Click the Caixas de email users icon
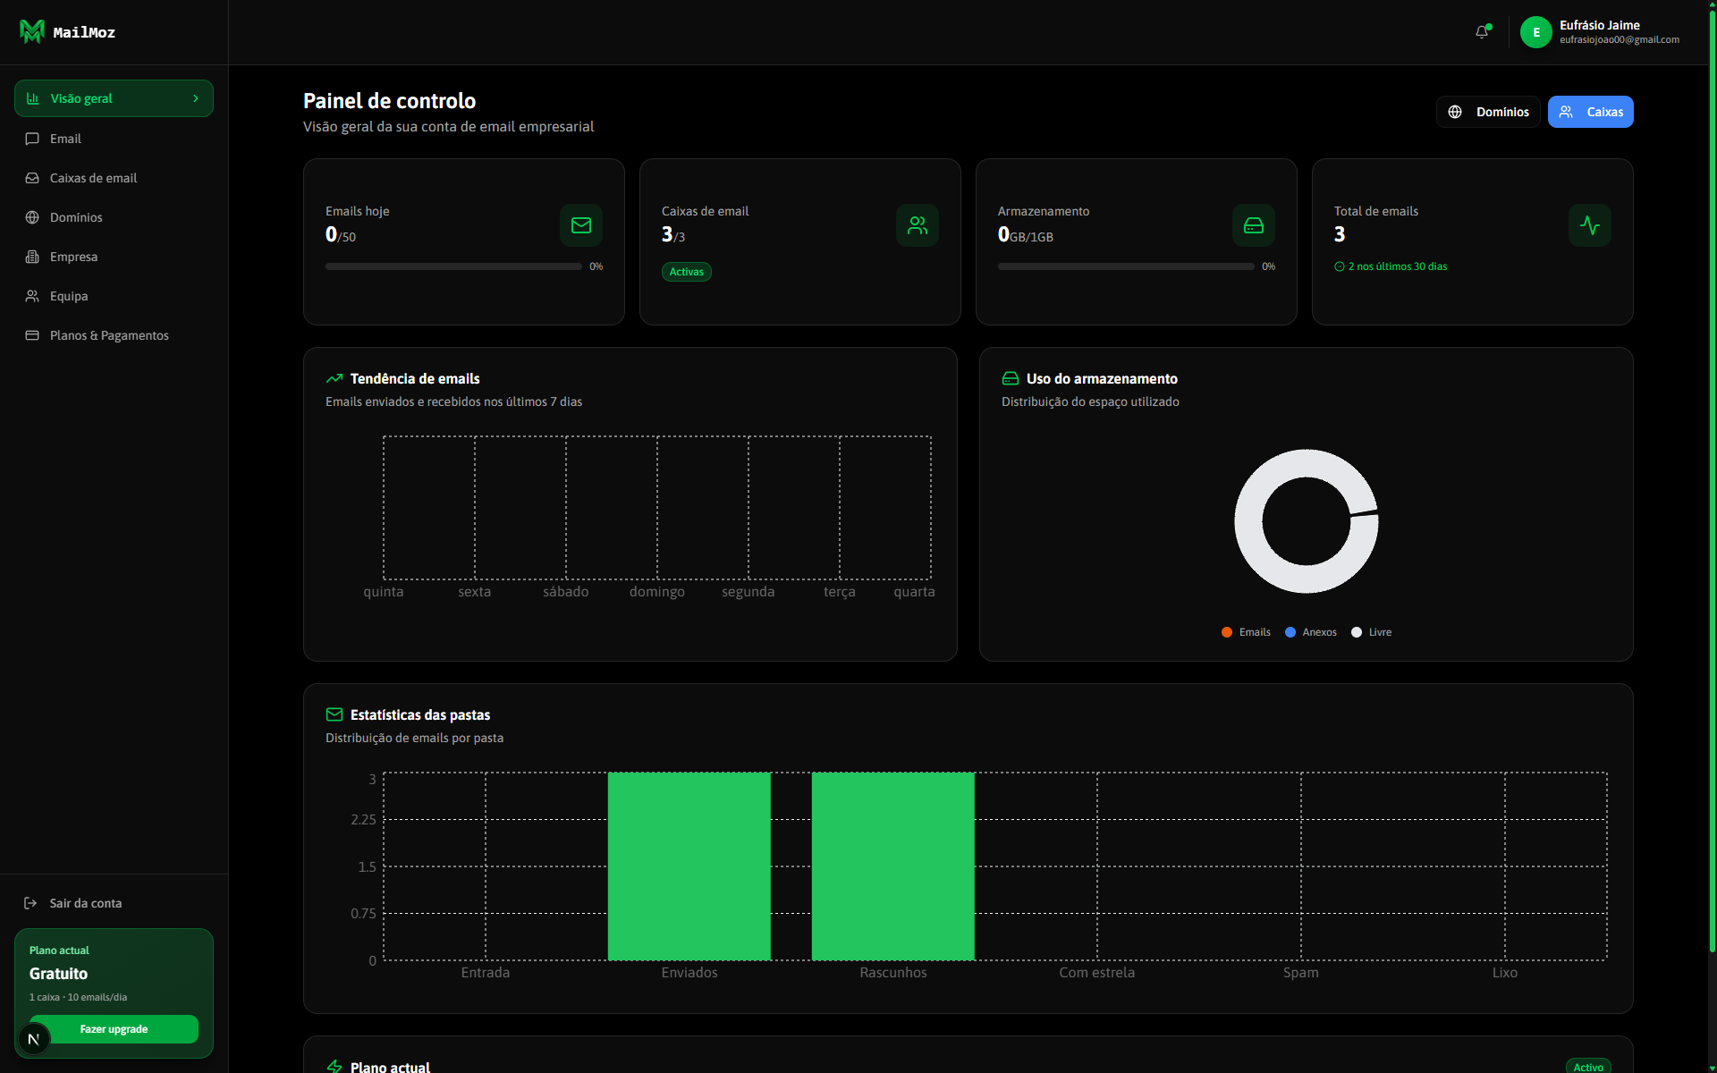 [918, 225]
